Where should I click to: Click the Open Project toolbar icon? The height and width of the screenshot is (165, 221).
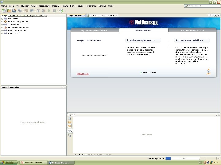pos(14,10)
